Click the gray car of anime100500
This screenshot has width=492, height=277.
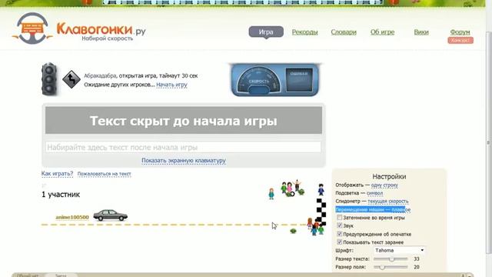pyautogui.click(x=111, y=215)
